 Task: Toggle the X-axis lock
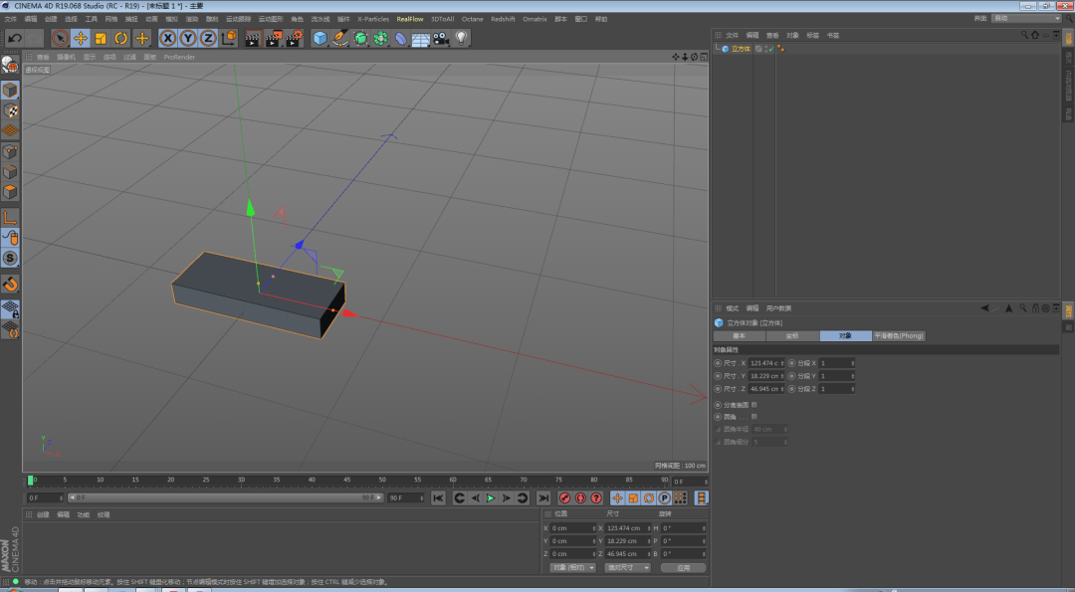click(x=168, y=38)
